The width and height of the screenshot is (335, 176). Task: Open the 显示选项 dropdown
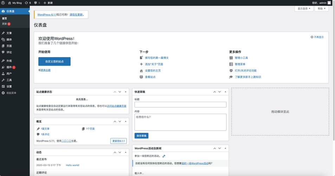click(304, 8)
